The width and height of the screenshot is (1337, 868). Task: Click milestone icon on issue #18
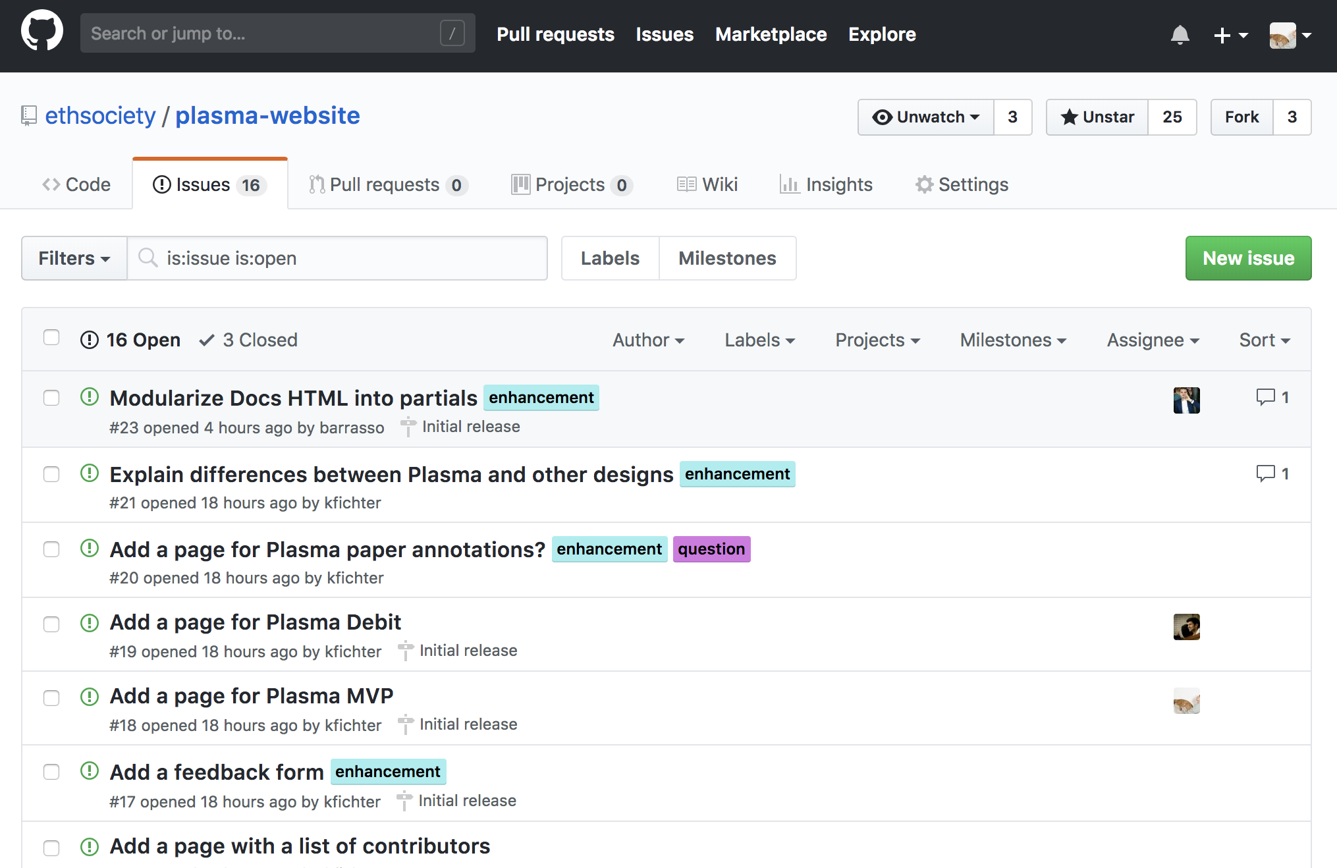pos(406,724)
